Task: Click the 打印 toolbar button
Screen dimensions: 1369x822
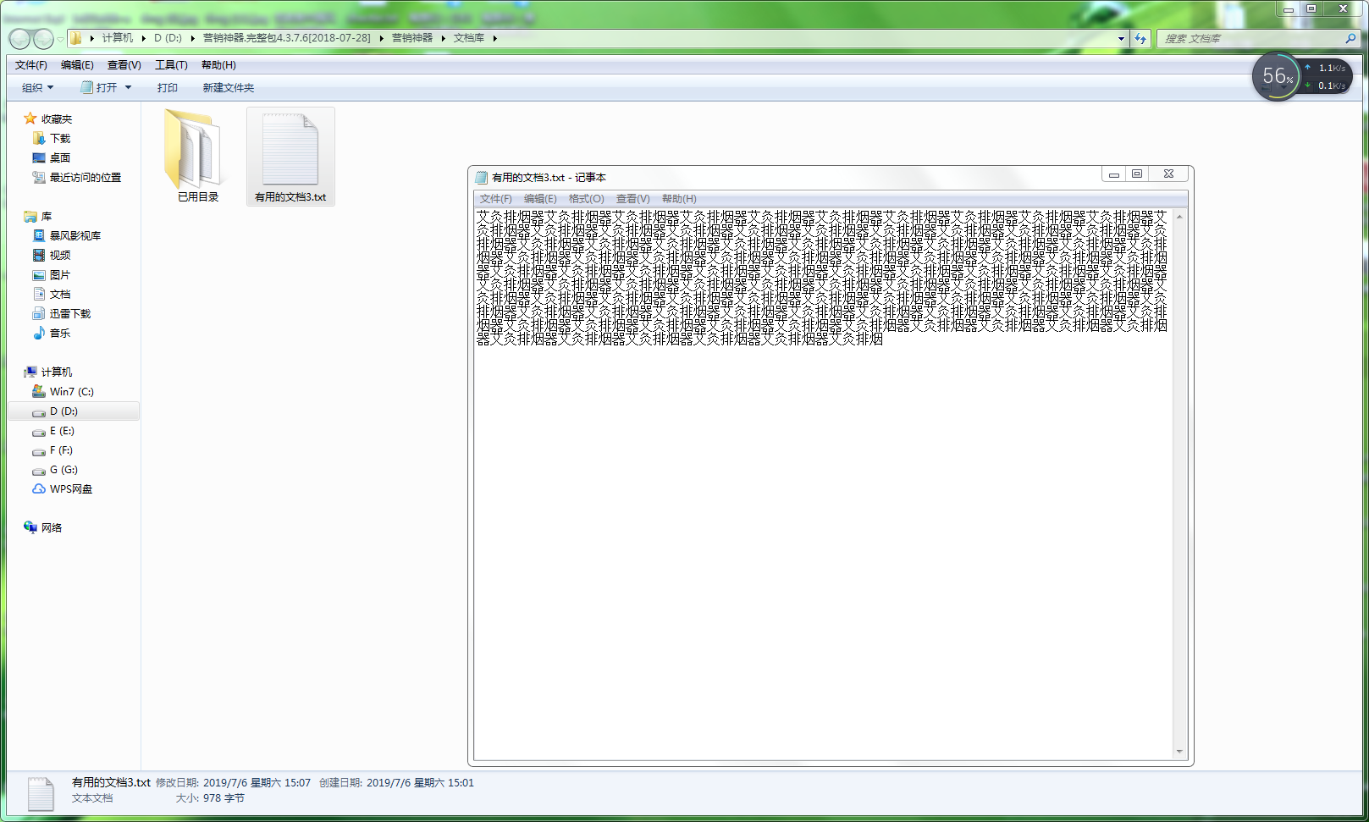Action: (x=167, y=88)
